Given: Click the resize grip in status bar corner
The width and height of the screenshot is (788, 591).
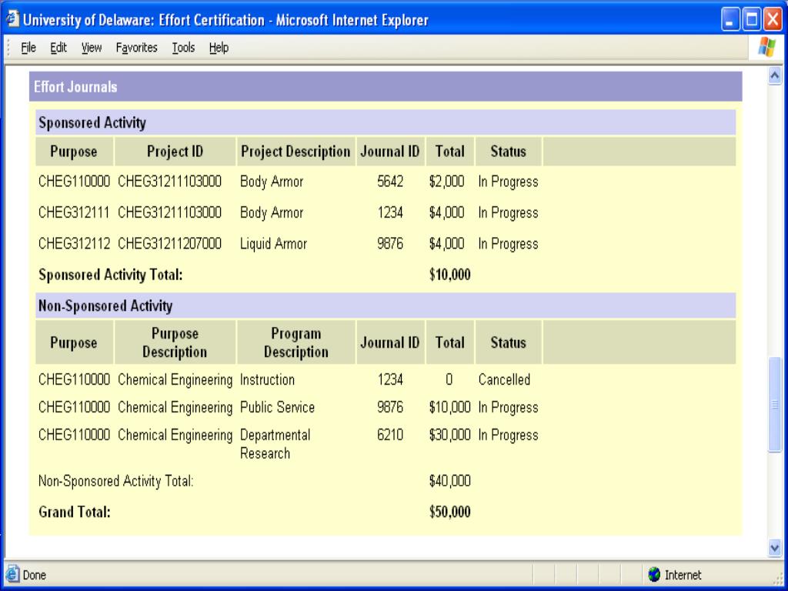Looking at the screenshot, I should pos(777,579).
